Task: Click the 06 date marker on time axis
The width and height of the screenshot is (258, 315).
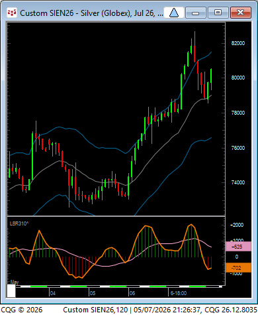Action: 132,293
